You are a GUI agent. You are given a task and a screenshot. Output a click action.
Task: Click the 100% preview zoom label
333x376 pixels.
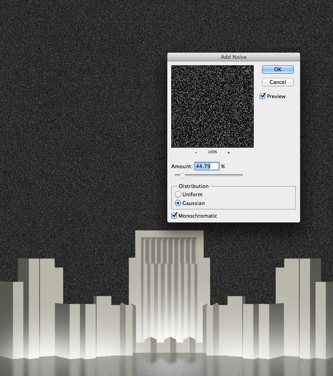point(212,152)
